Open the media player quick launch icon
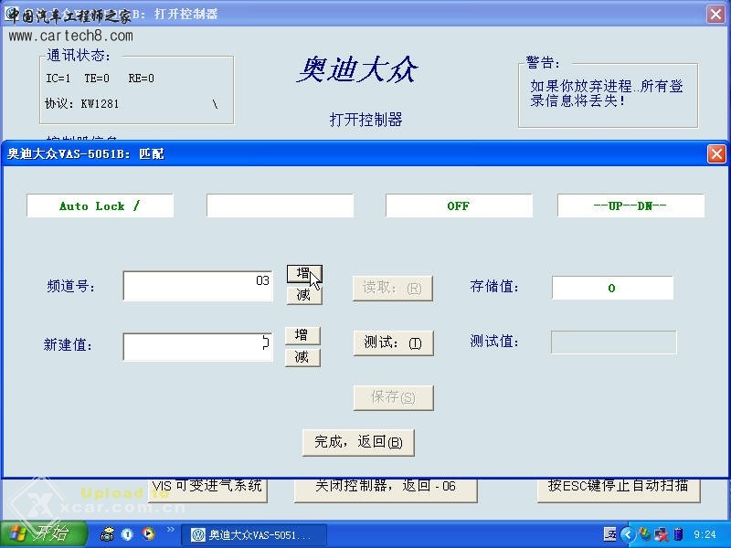This screenshot has width=731, height=548. pyautogui.click(x=148, y=533)
